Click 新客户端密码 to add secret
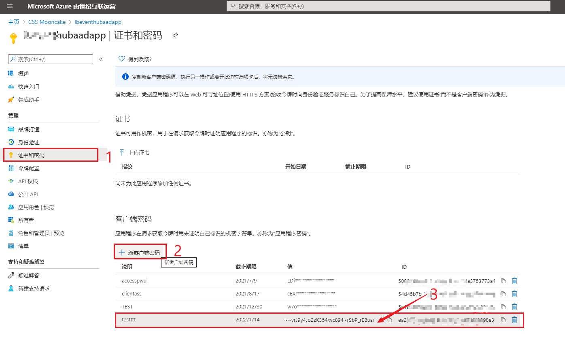 click(140, 253)
